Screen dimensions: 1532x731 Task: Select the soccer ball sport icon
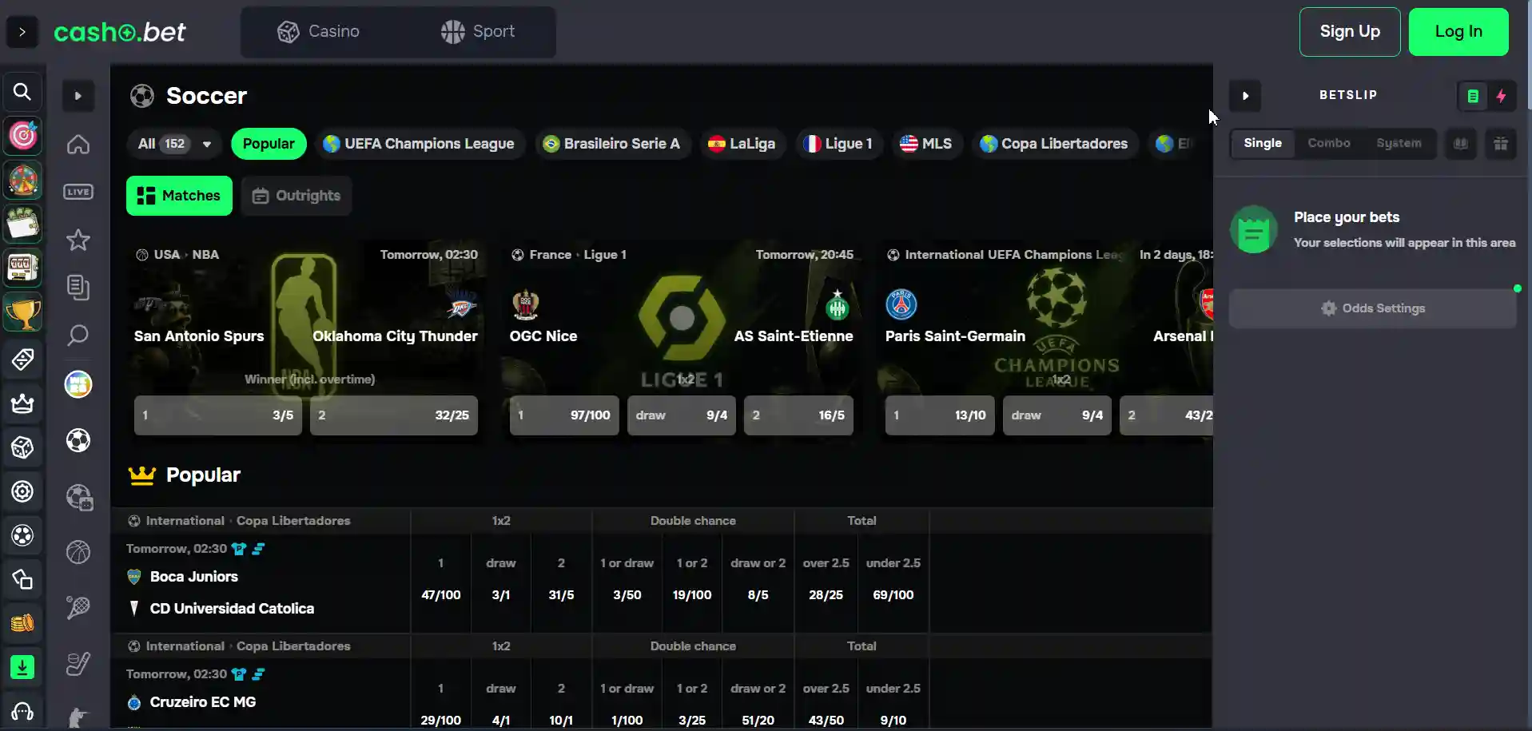click(78, 440)
